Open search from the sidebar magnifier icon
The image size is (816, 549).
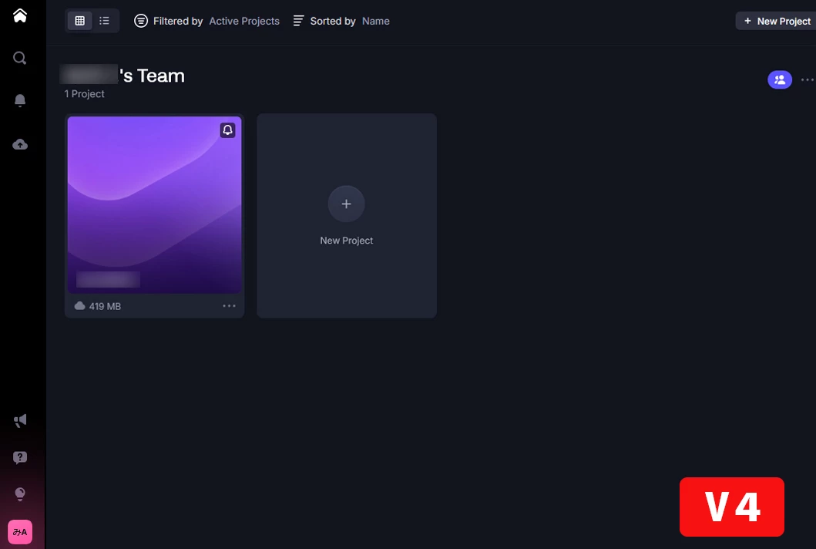tap(20, 58)
